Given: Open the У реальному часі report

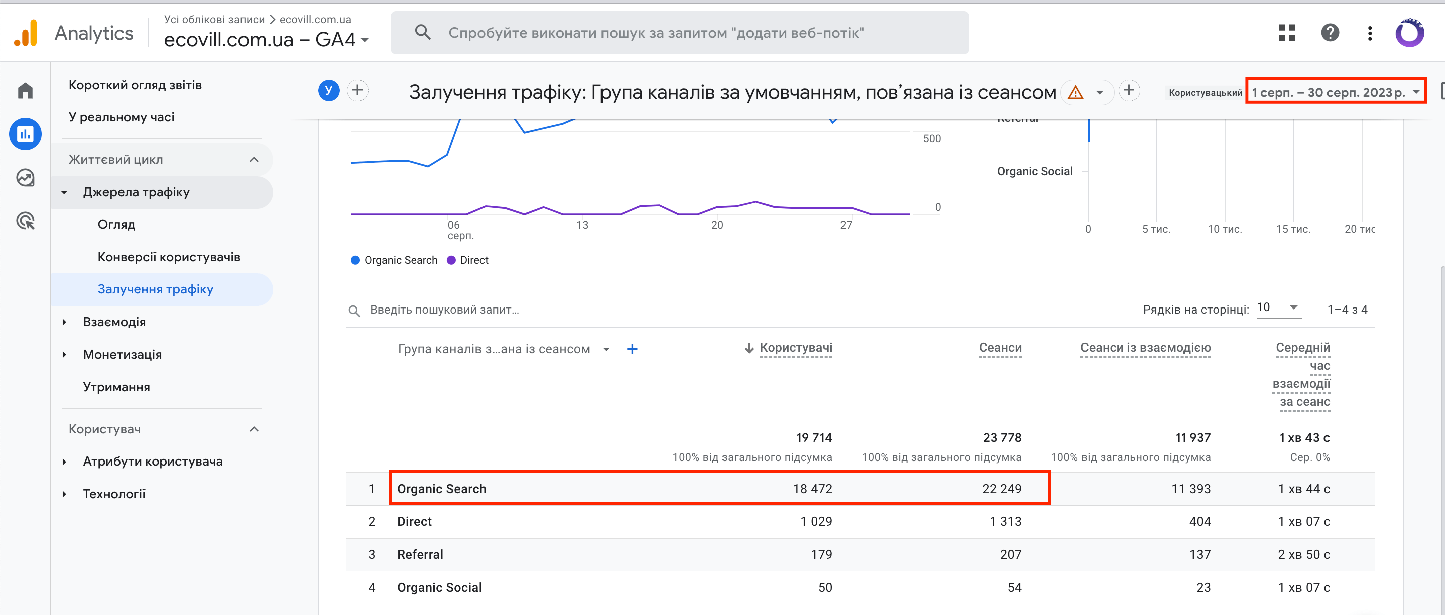Looking at the screenshot, I should coord(121,117).
